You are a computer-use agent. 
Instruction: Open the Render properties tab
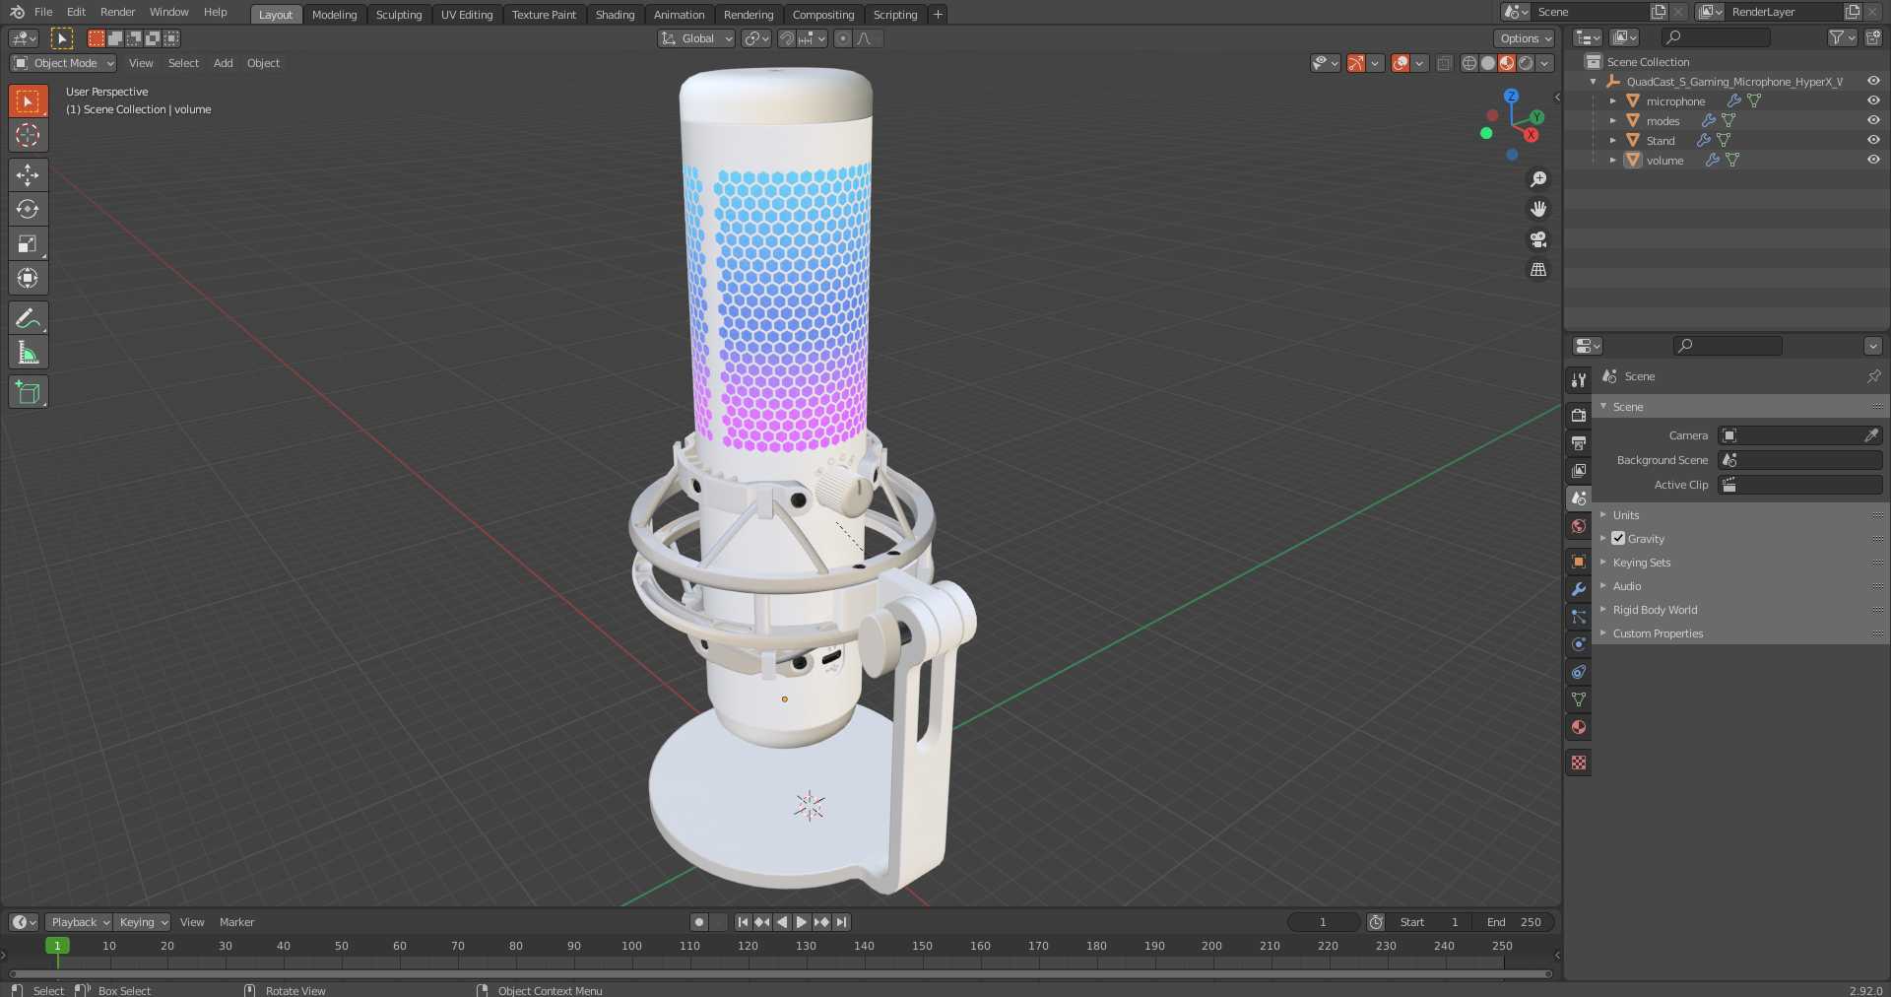click(x=1579, y=416)
